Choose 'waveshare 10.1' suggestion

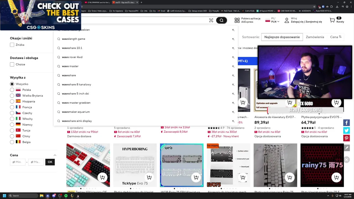pos(72,48)
